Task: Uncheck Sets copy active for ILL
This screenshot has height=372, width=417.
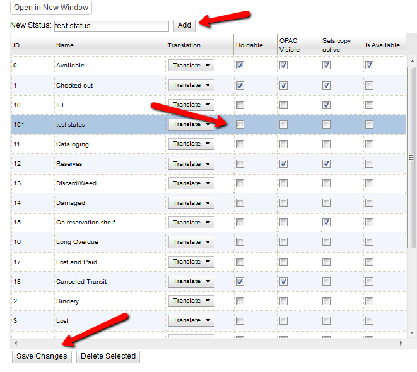Action: coord(326,105)
